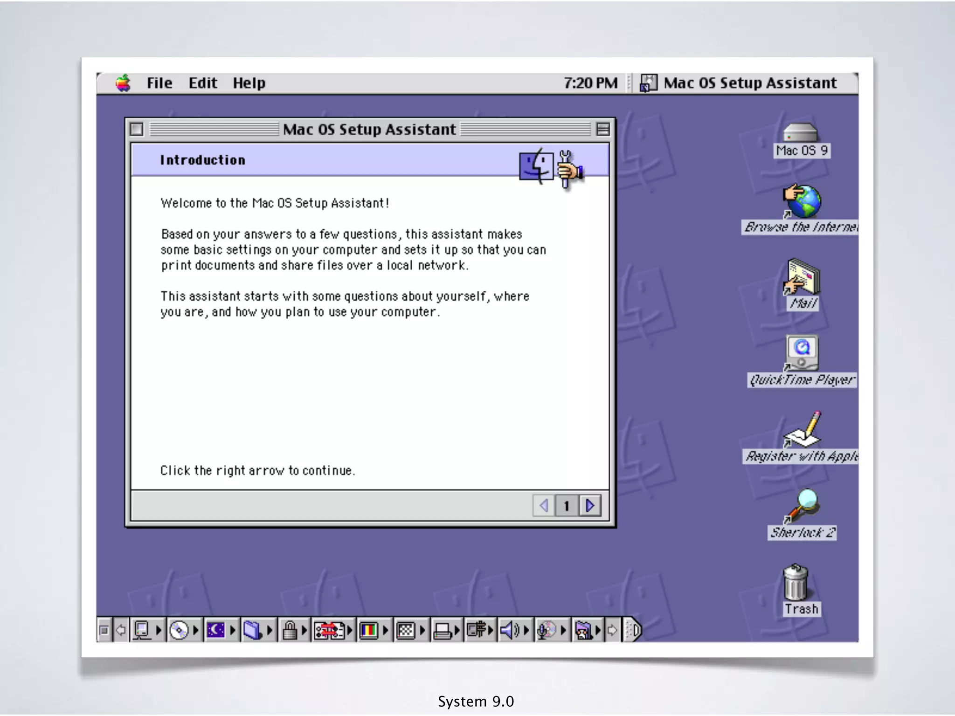Viewport: 955px width, 716px height.
Task: Open the Apple menu
Action: tap(123, 83)
